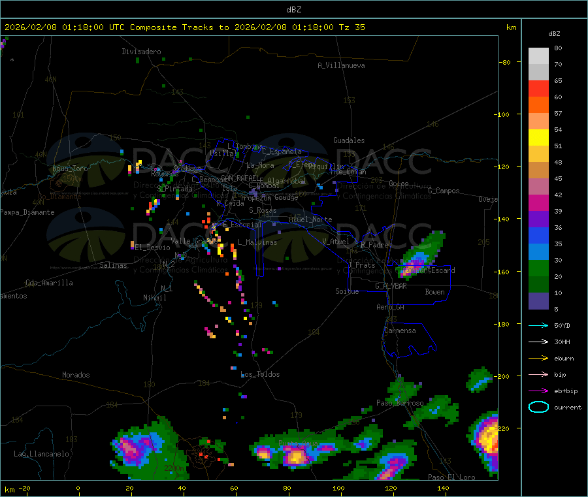Click the radar cell northwest of Bowen

point(421,255)
